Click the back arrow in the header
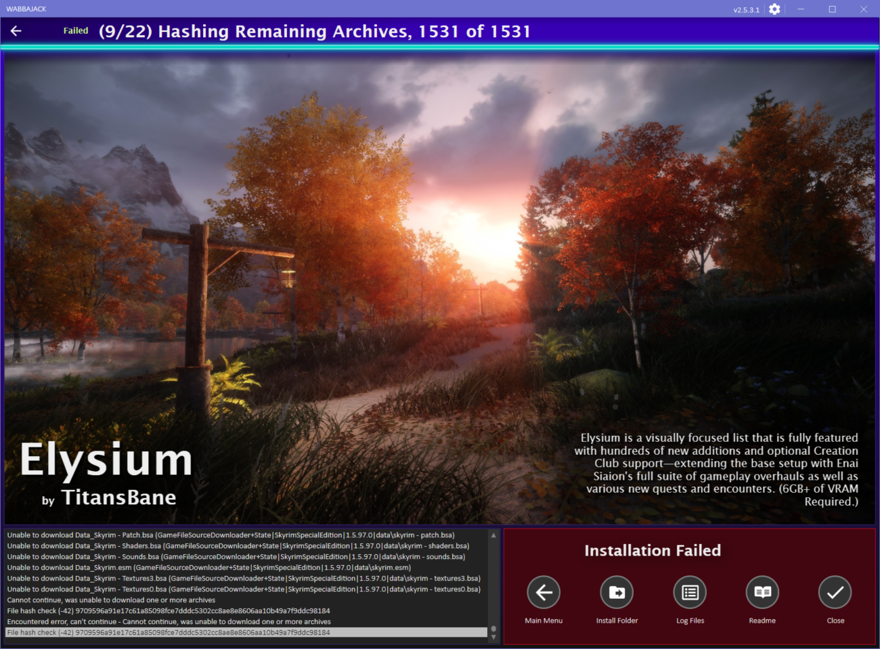Image resolution: width=880 pixels, height=649 pixels. coord(16,31)
